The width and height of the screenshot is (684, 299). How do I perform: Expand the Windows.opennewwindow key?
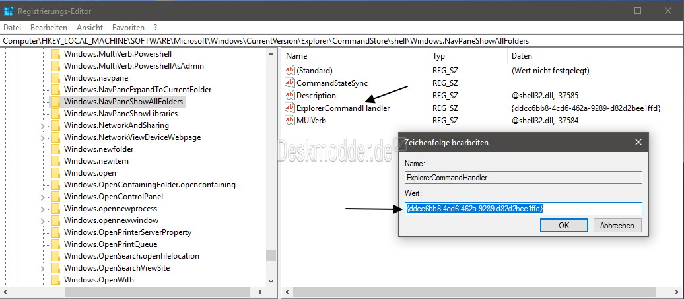[42, 220]
